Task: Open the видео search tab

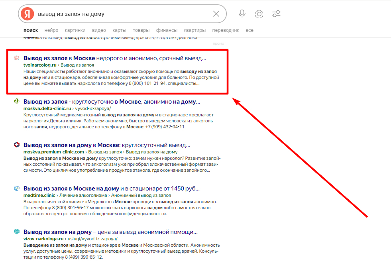Action: 99,30
